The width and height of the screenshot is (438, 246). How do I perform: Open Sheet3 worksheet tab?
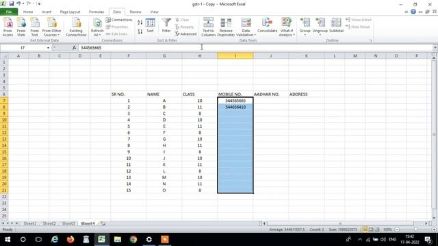(68, 223)
